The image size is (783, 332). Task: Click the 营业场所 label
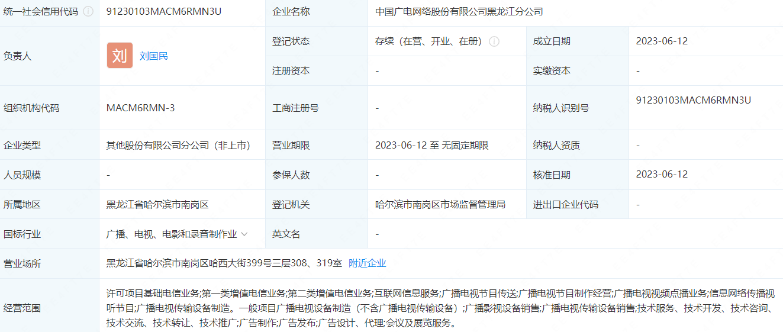22,264
